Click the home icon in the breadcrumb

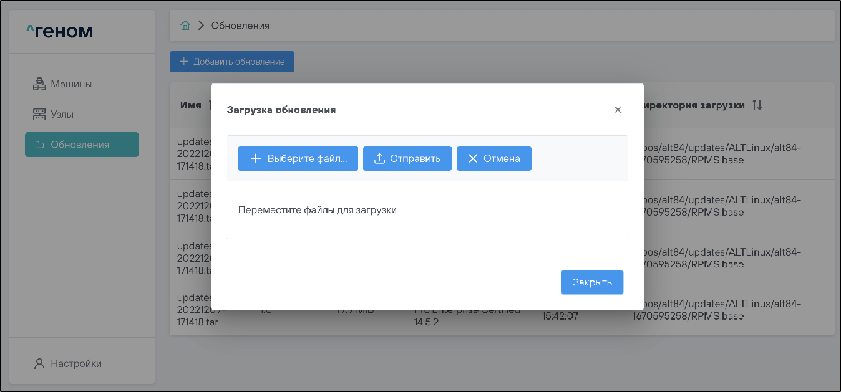185,26
